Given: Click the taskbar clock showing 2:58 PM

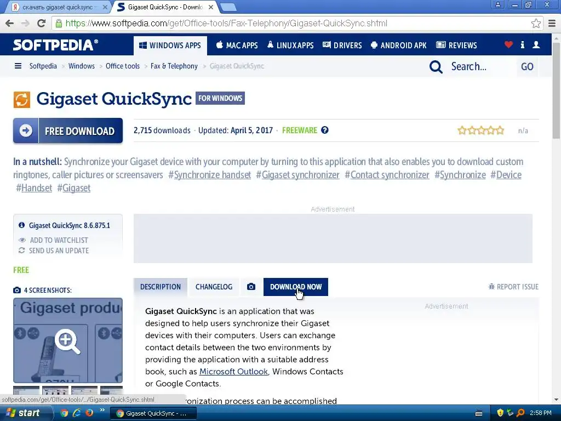Looking at the screenshot, I should [540, 413].
